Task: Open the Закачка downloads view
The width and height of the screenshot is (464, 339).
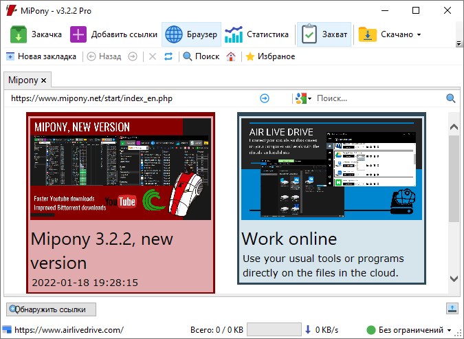Action: (x=36, y=34)
